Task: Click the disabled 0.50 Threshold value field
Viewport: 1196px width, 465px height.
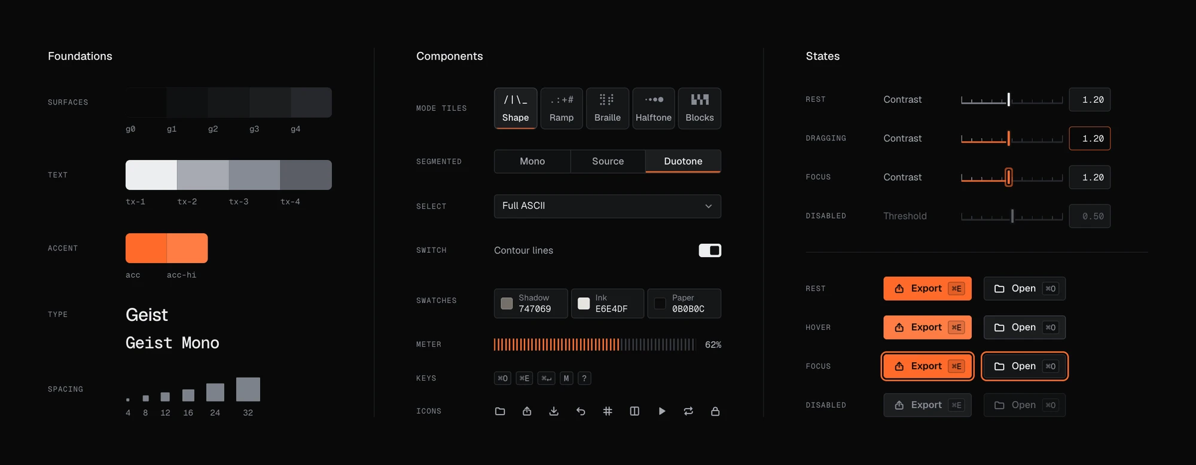Action: 1090,216
